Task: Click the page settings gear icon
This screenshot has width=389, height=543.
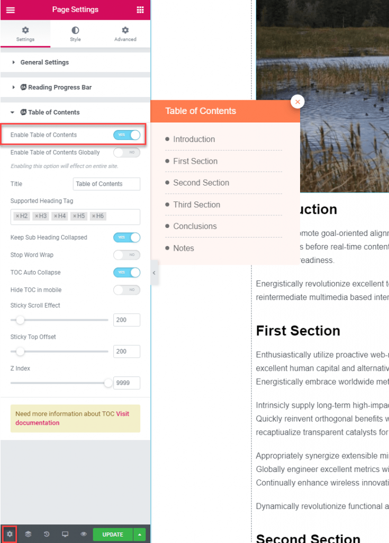Action: 10,534
